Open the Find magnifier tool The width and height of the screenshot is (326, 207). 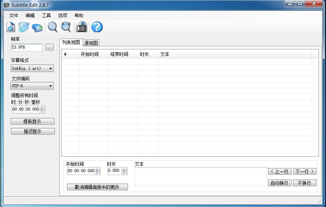tap(53, 27)
